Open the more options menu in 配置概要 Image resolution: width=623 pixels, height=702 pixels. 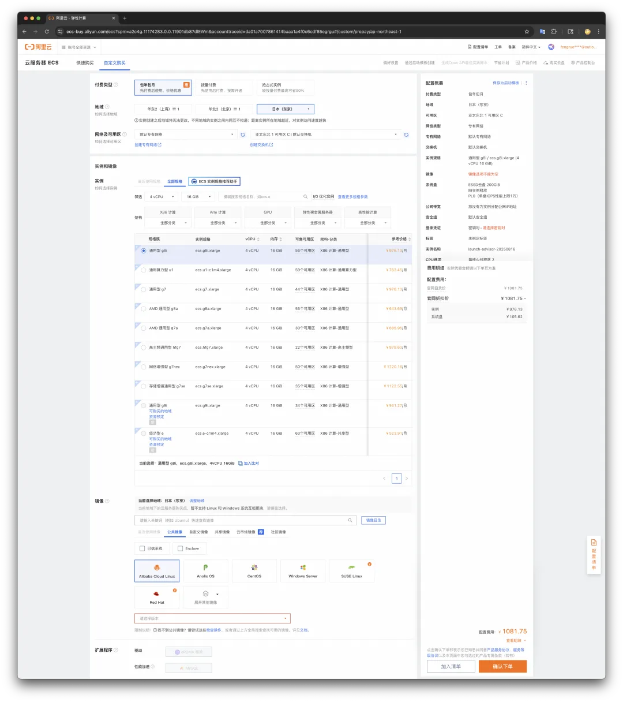click(526, 83)
